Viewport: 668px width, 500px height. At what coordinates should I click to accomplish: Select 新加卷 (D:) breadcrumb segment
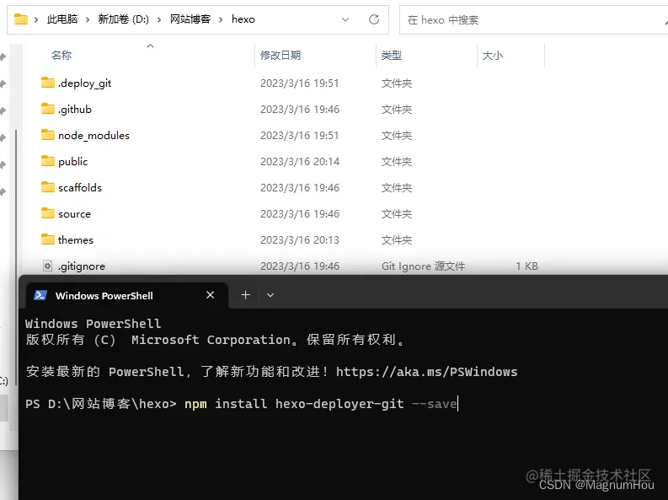click(124, 19)
